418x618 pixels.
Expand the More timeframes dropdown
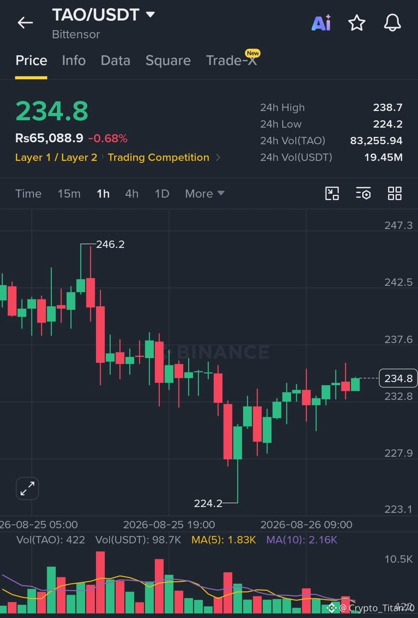tap(205, 193)
